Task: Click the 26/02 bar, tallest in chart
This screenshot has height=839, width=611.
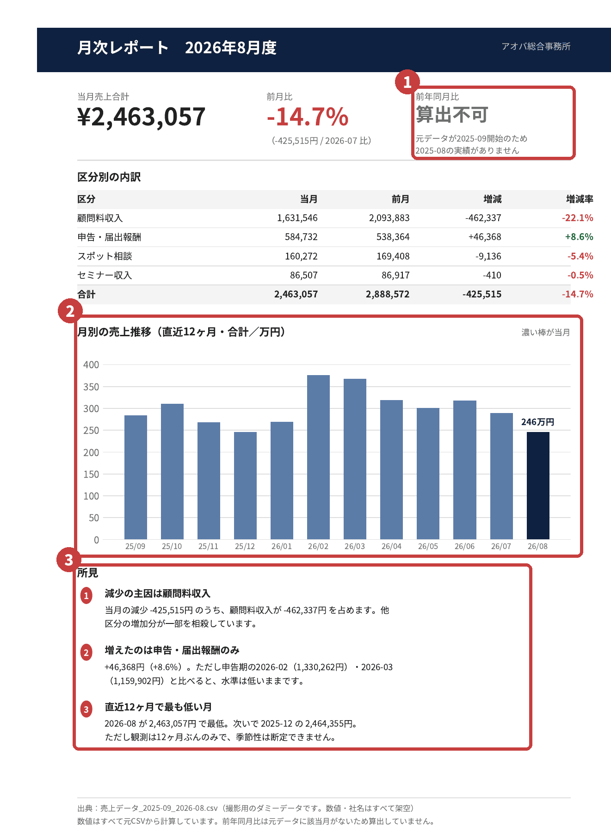Action: tap(319, 457)
